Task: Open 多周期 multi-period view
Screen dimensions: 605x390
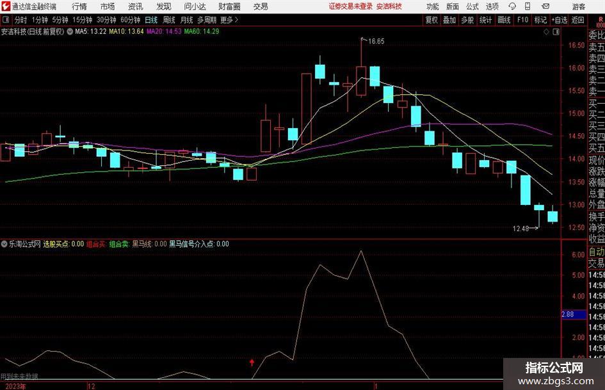Action: pyautogui.click(x=207, y=20)
